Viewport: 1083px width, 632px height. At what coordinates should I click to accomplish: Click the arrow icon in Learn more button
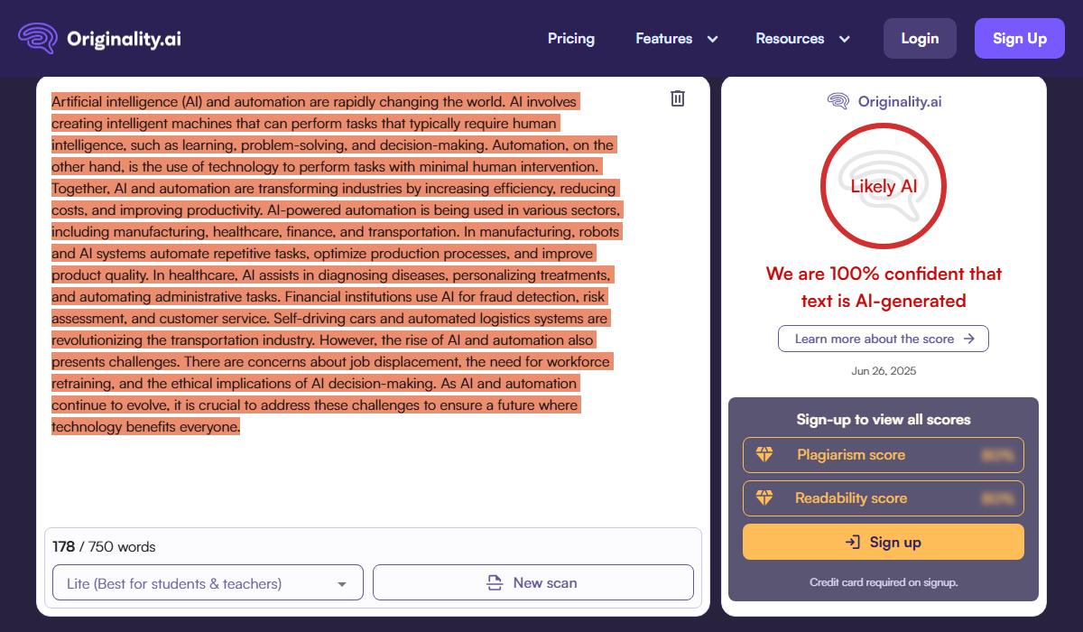coord(968,339)
